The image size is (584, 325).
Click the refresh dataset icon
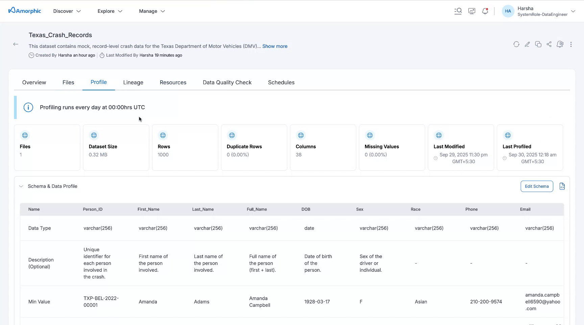click(x=516, y=44)
